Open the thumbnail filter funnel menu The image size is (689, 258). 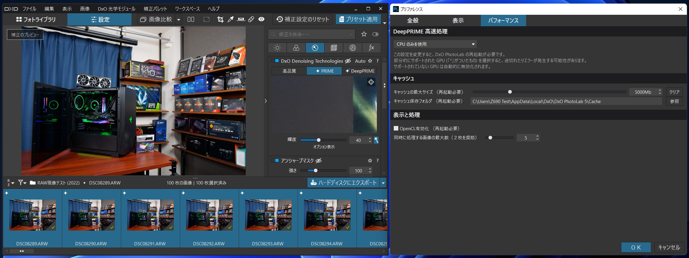(22, 183)
